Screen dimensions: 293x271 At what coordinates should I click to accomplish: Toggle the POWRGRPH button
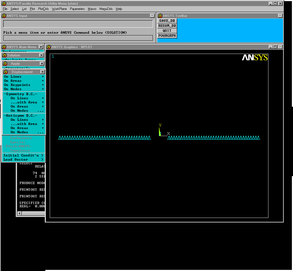coord(167,36)
